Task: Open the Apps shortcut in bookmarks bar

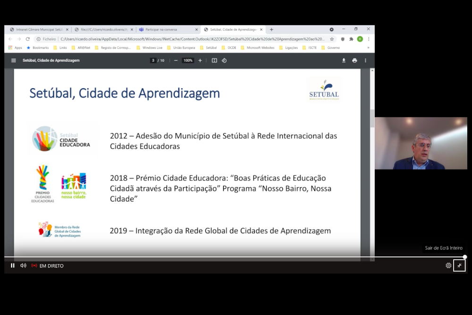Action: 15,48
